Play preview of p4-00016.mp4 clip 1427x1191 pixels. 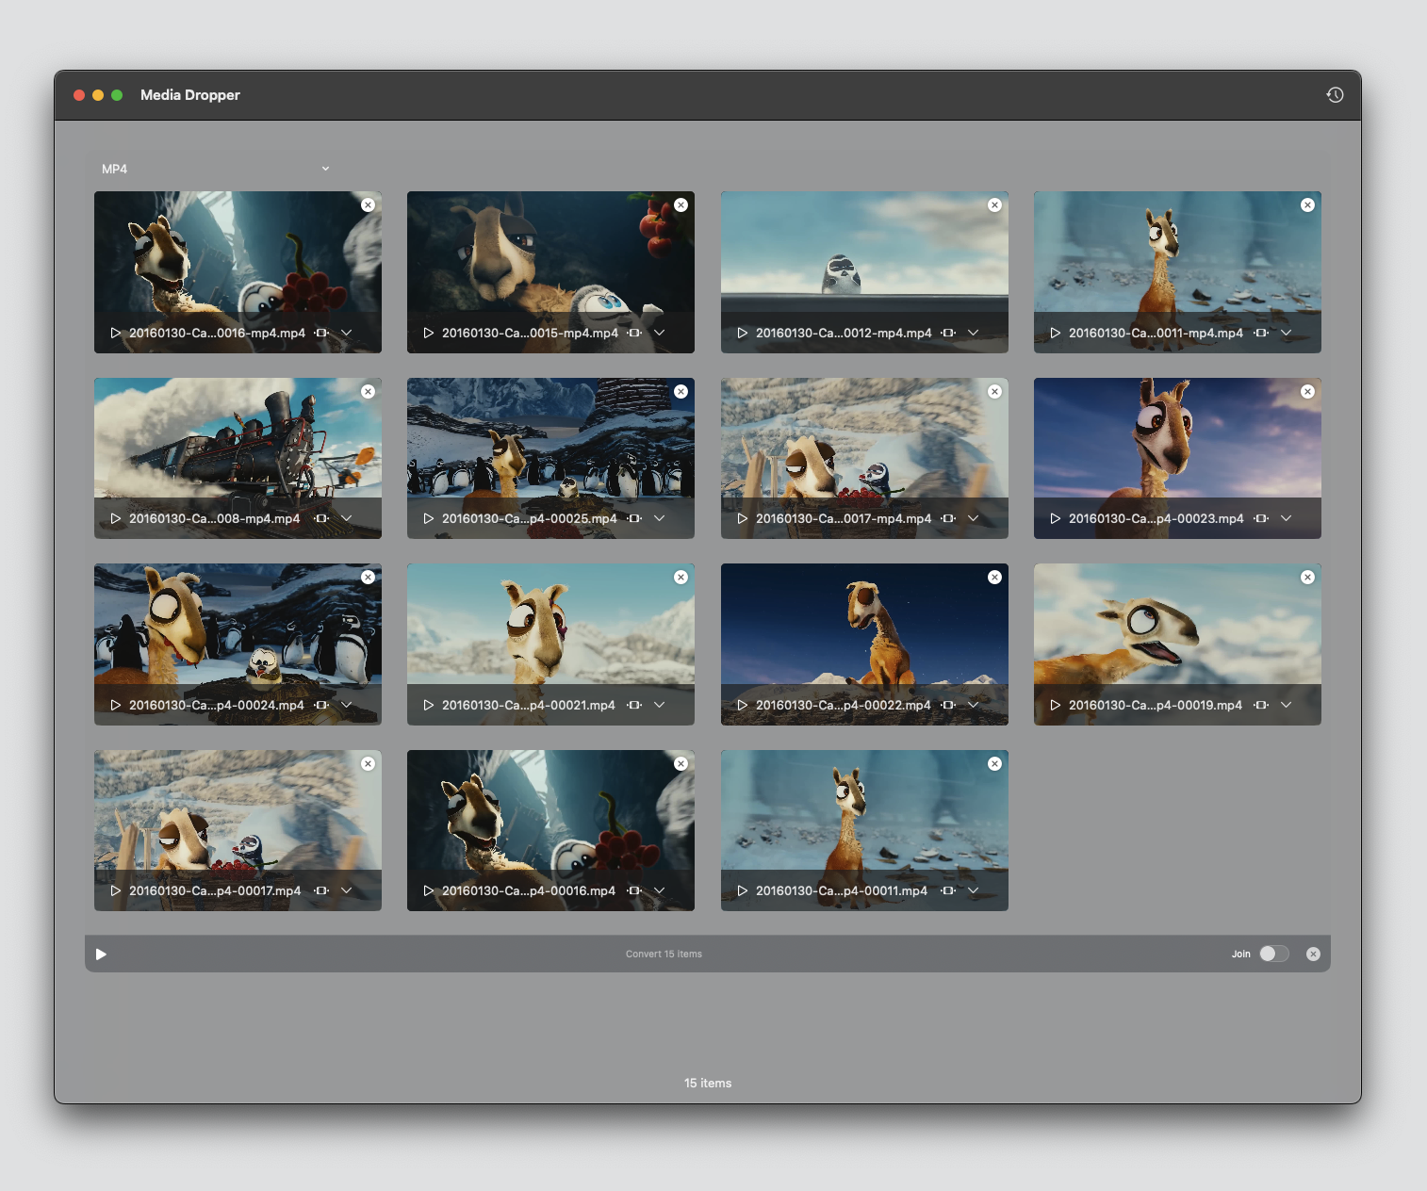[x=429, y=890]
